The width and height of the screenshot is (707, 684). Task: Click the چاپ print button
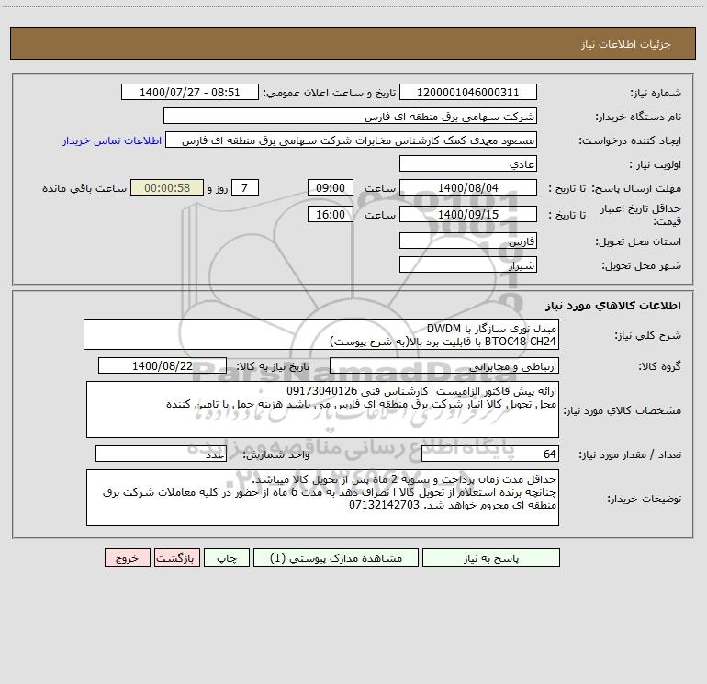(x=227, y=557)
